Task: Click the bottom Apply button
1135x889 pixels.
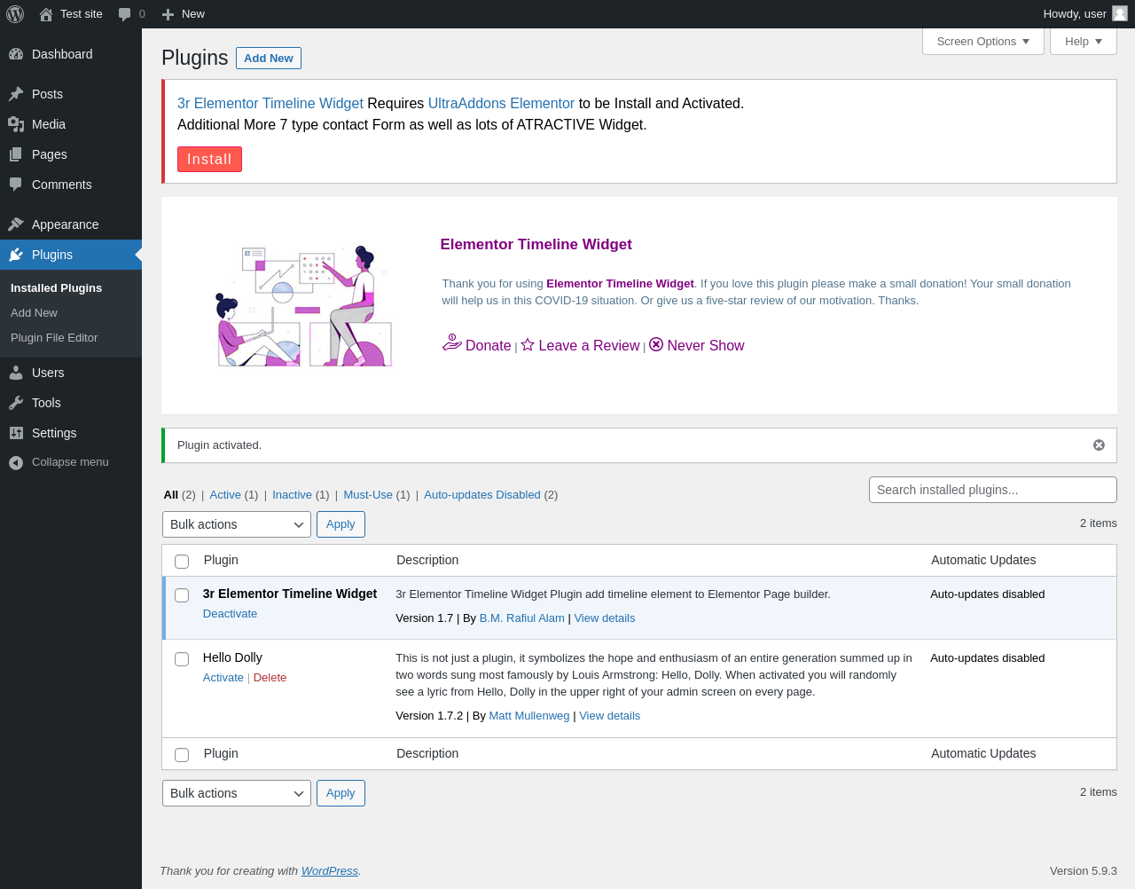Action: (340, 793)
